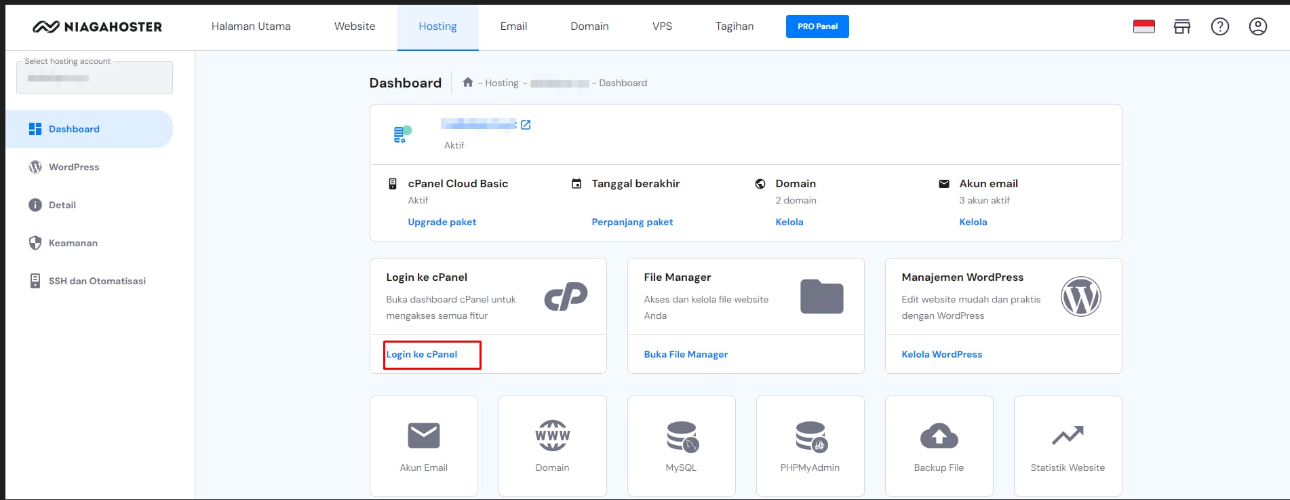Open the Backup File cloud tile
1290x500 pixels.
click(x=939, y=446)
